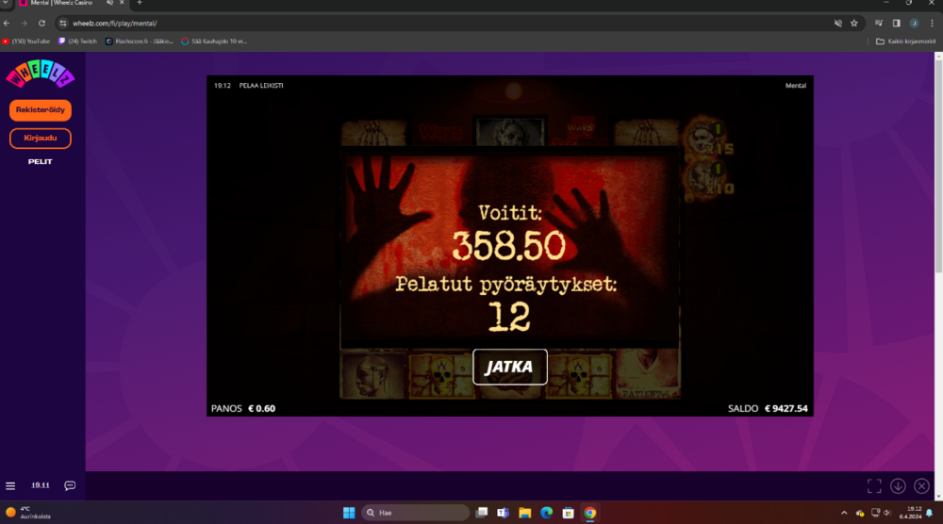
Task: Open the taskbar date and time
Action: (911, 513)
